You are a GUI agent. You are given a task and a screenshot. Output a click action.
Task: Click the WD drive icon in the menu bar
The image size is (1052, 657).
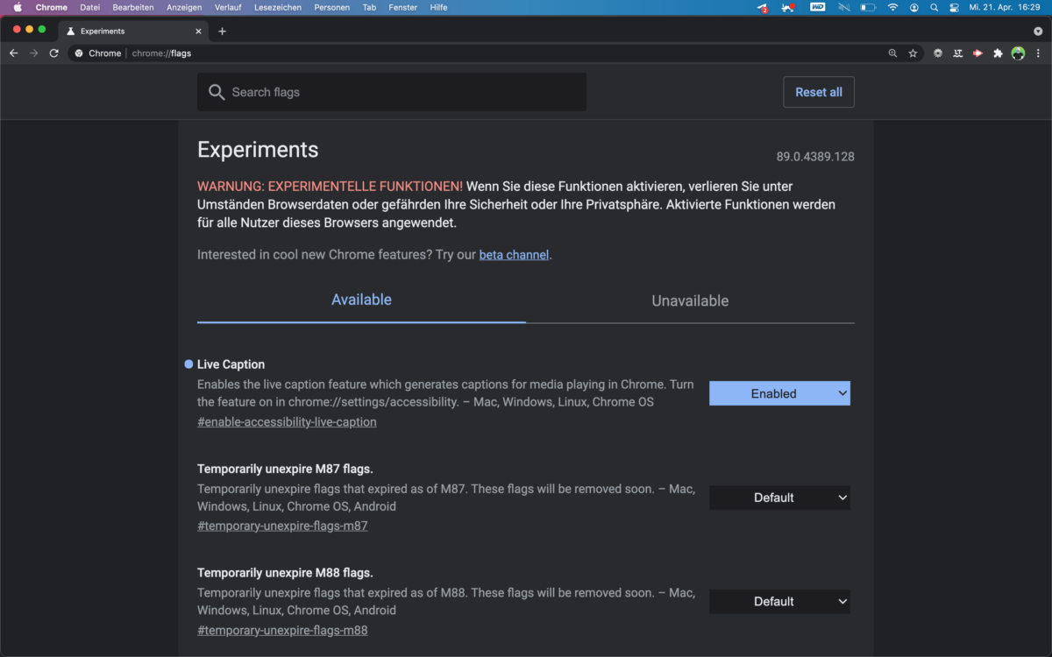tap(817, 7)
